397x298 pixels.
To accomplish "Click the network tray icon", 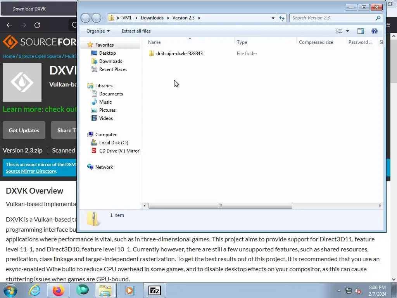I will (349, 291).
